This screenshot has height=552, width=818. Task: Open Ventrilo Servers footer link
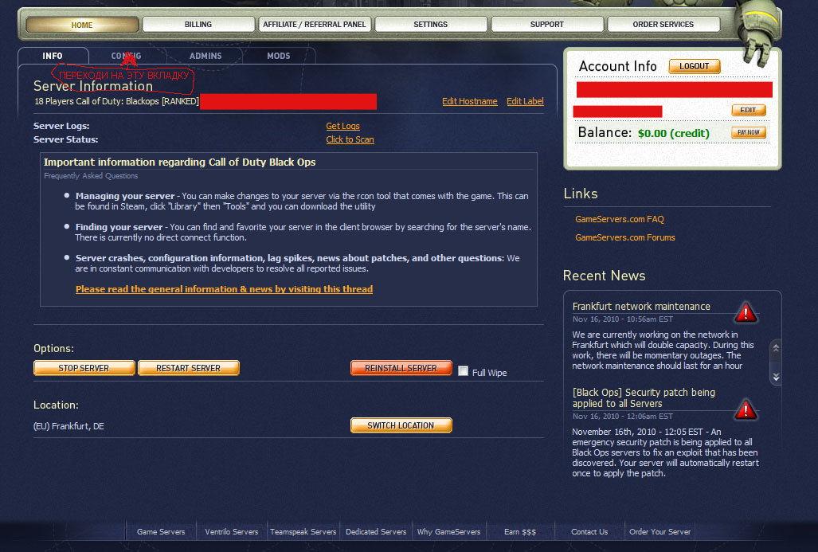point(232,531)
